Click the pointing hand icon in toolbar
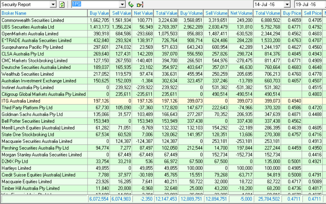The image size is (326, 204). pos(140,4)
